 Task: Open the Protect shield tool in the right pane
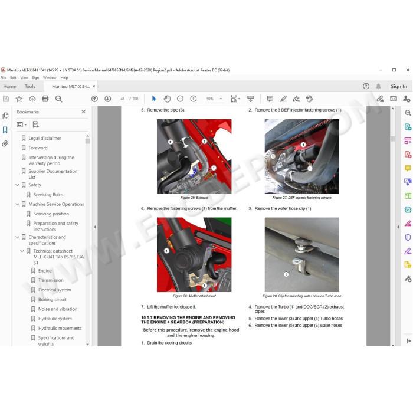(408, 237)
